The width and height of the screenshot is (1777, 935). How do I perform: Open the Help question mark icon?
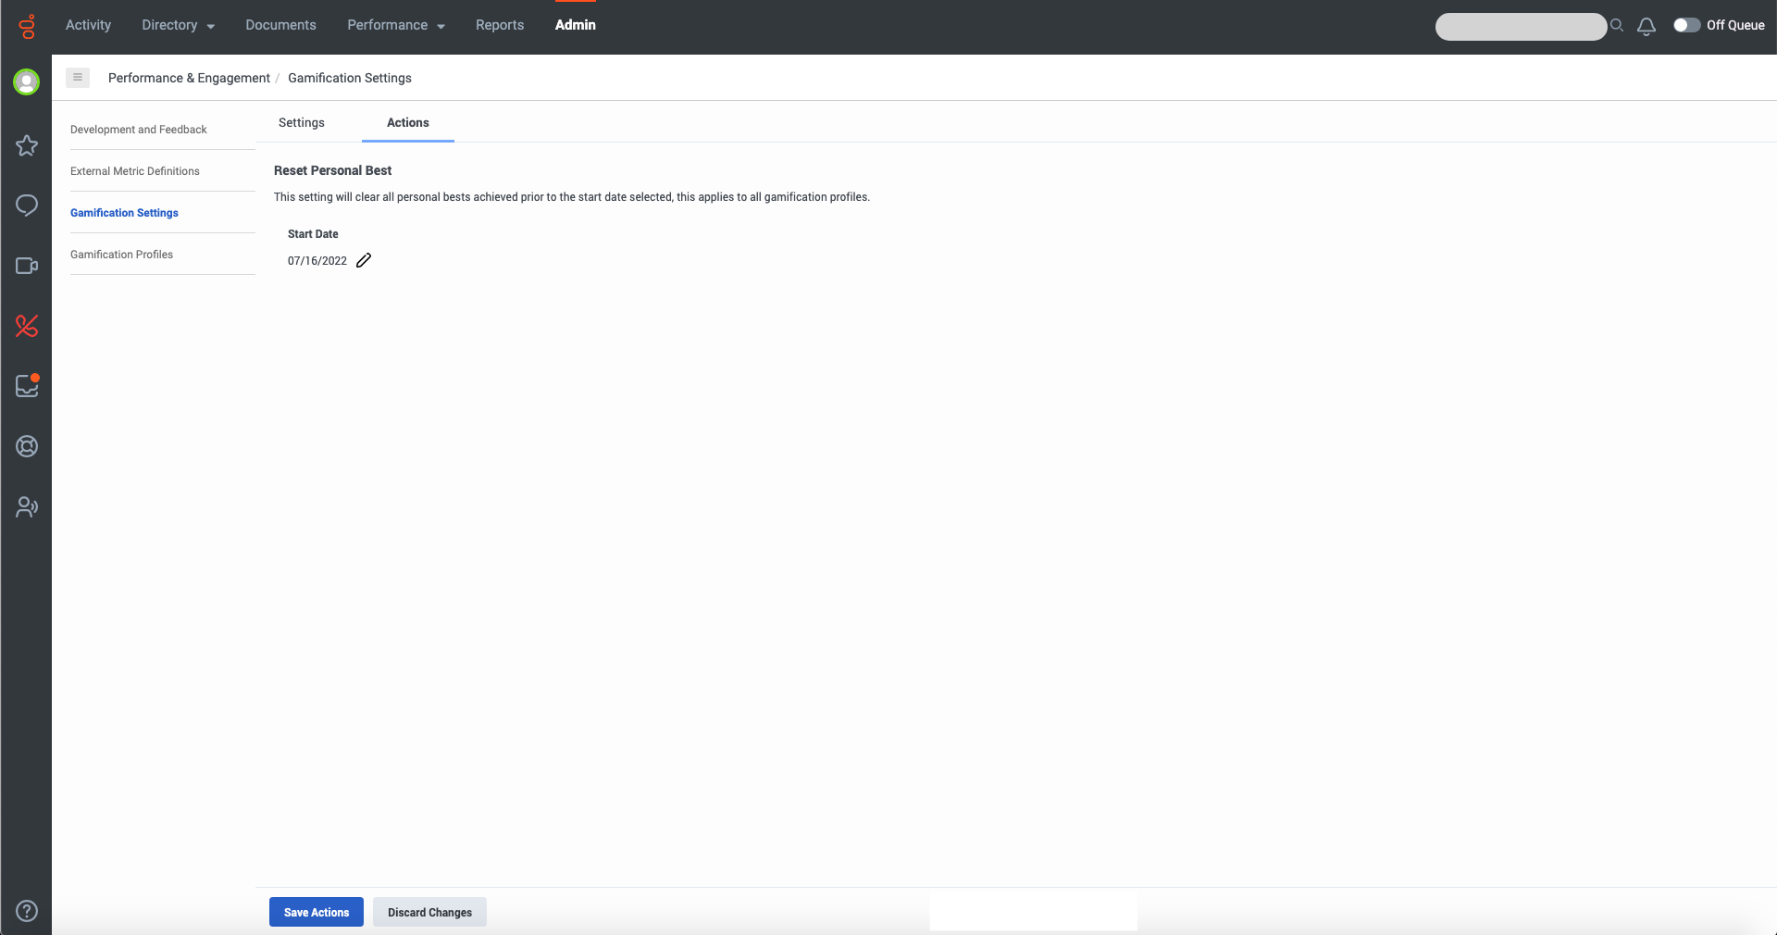[27, 911]
